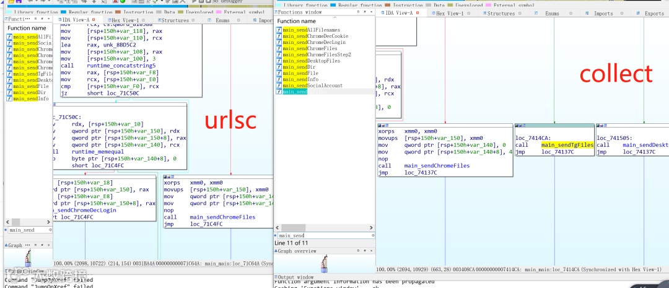The image size is (669, 288).
Task: Click left function list horizontal scrollbar
Action: (15, 222)
